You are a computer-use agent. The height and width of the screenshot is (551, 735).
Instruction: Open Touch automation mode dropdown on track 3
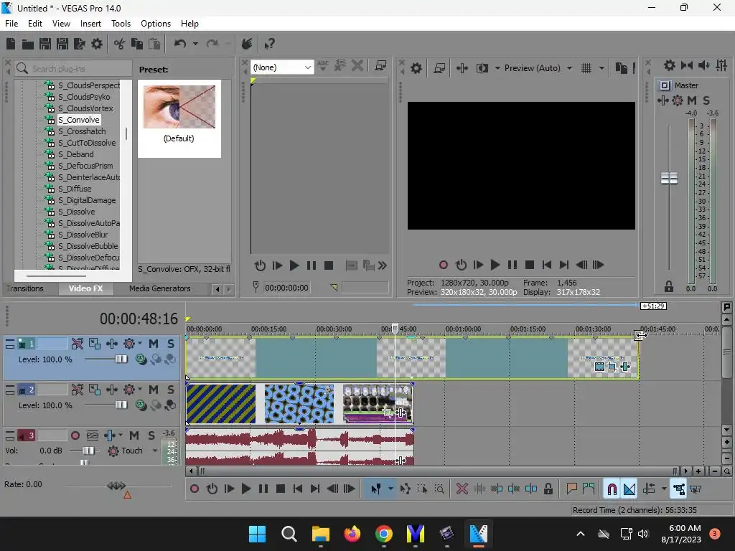tap(155, 451)
